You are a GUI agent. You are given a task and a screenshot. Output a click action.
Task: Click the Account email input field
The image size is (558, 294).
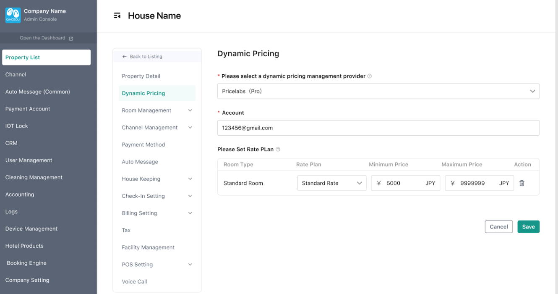[x=378, y=128]
